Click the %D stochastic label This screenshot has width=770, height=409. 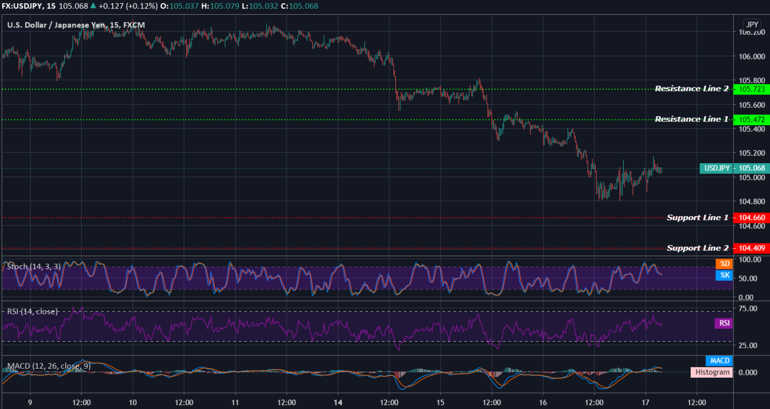coord(724,264)
